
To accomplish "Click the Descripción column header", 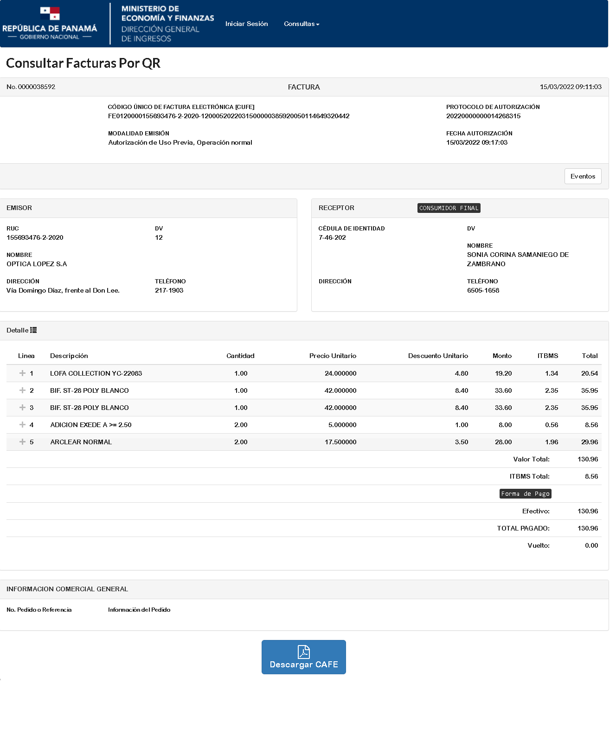I will [69, 356].
